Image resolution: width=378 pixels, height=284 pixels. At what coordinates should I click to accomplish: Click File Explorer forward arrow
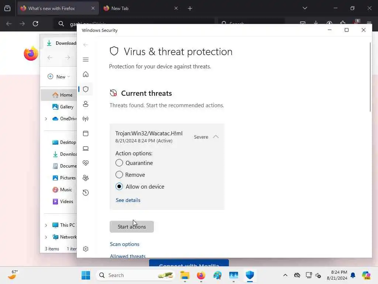(x=68, y=57)
